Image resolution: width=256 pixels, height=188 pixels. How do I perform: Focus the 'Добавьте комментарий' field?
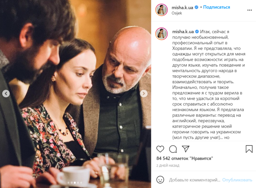coord(195,180)
